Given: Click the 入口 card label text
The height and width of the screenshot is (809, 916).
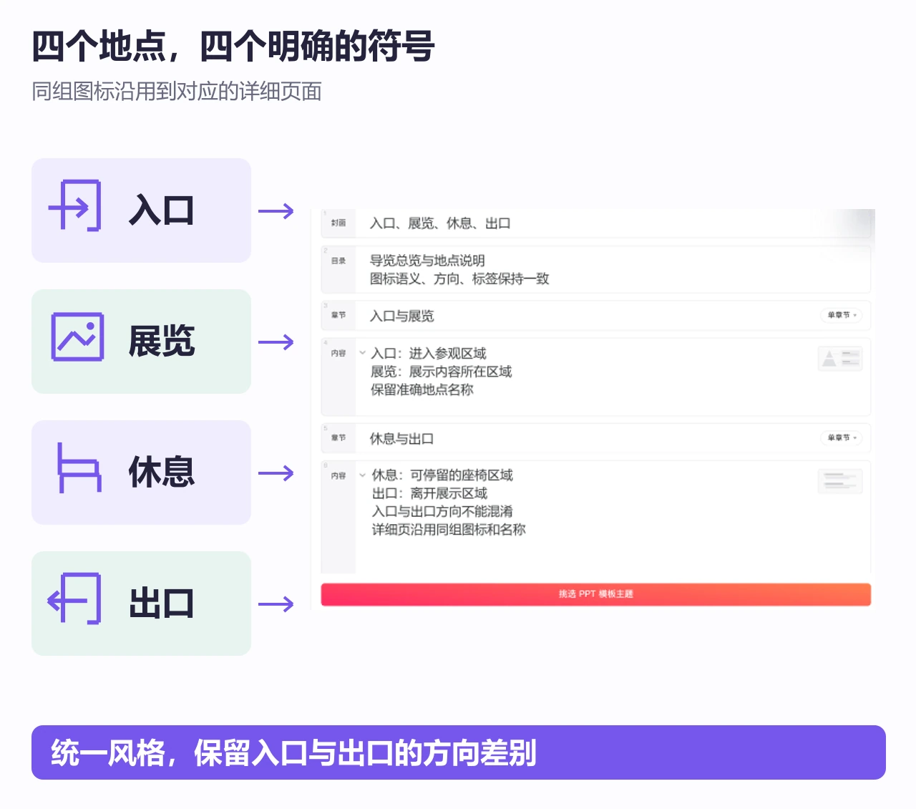Looking at the screenshot, I should coord(162,210).
